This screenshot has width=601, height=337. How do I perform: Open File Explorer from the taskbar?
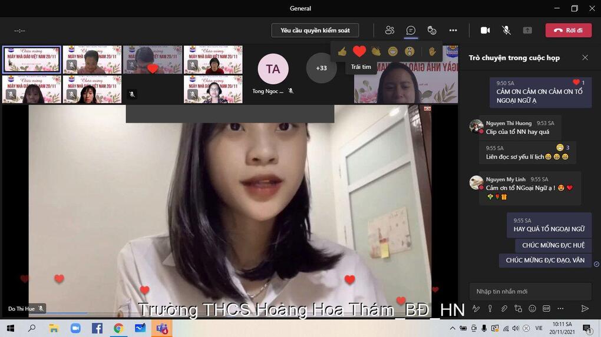54,328
